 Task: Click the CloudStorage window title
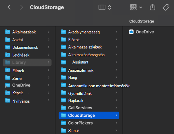(x=47, y=7)
